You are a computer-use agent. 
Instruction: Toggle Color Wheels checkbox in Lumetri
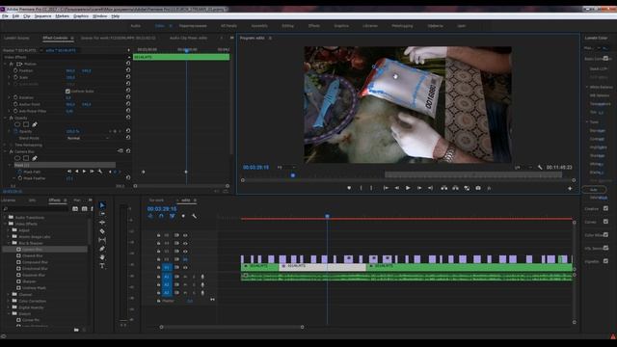[x=605, y=235]
